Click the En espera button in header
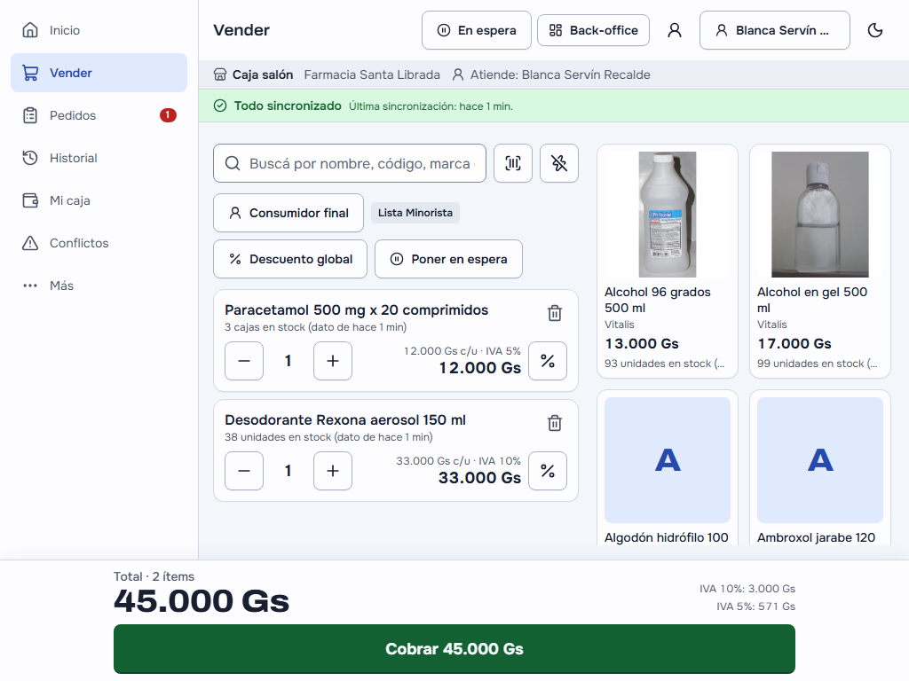Screen dimensions: 909x681 coord(477,30)
